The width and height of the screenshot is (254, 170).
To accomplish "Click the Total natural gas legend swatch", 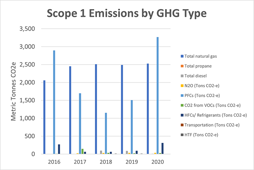I will point(182,56).
